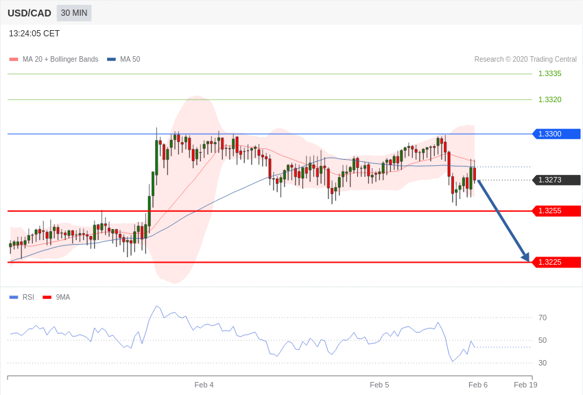The width and height of the screenshot is (583, 395).
Task: Click the RSI 30 axis label
Action: click(543, 363)
